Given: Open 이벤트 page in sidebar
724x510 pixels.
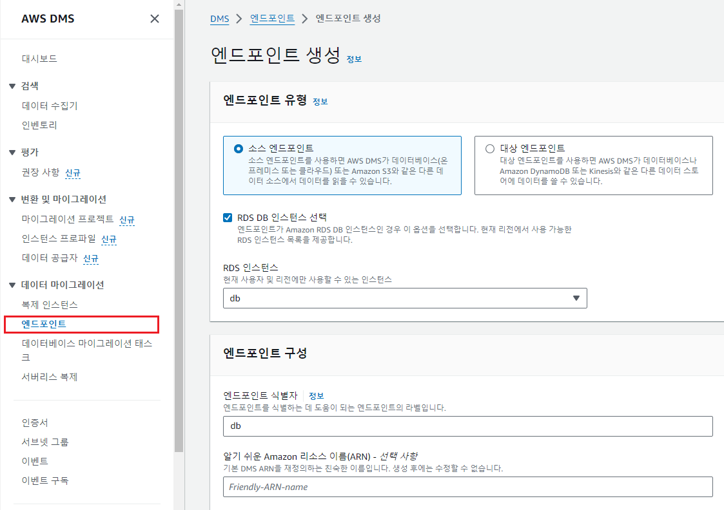Looking at the screenshot, I should click(x=35, y=461).
